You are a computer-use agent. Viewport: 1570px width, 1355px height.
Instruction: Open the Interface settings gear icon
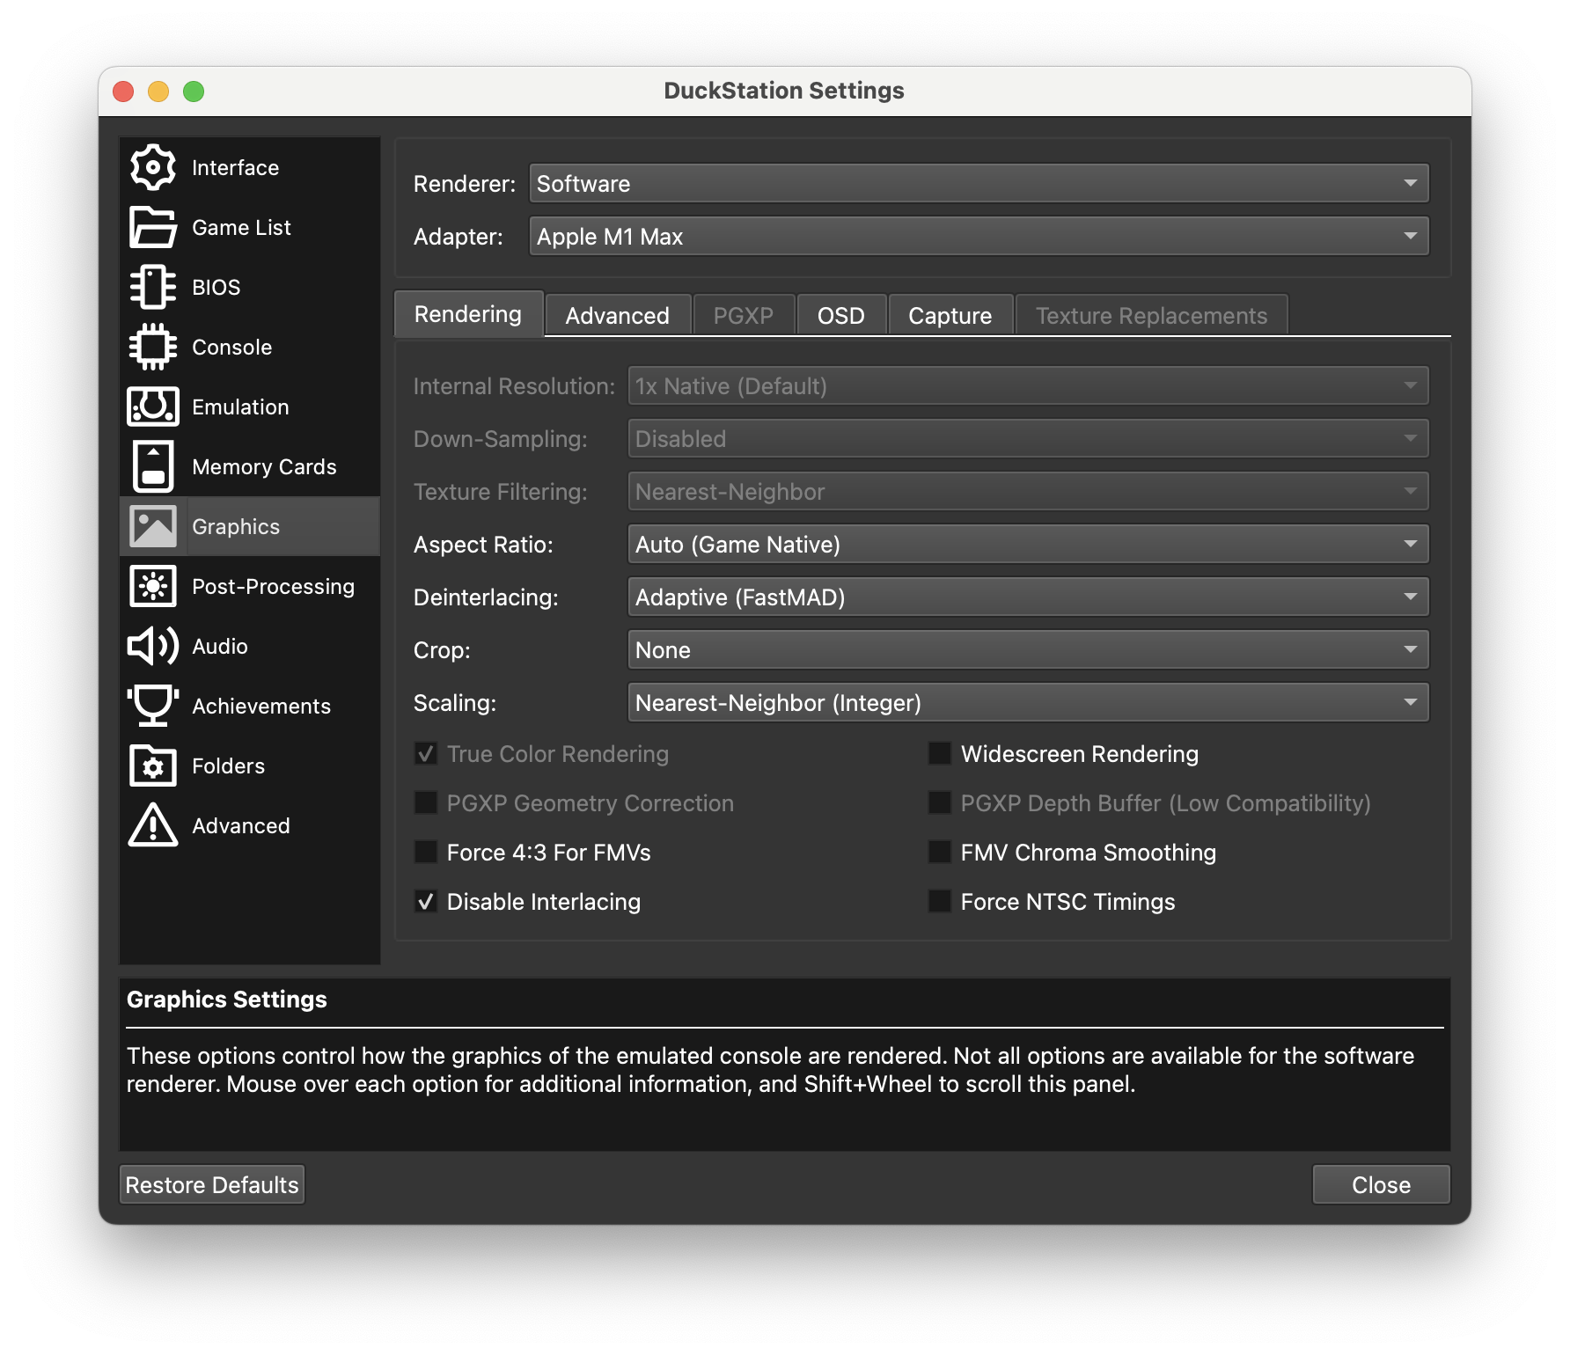(x=153, y=167)
